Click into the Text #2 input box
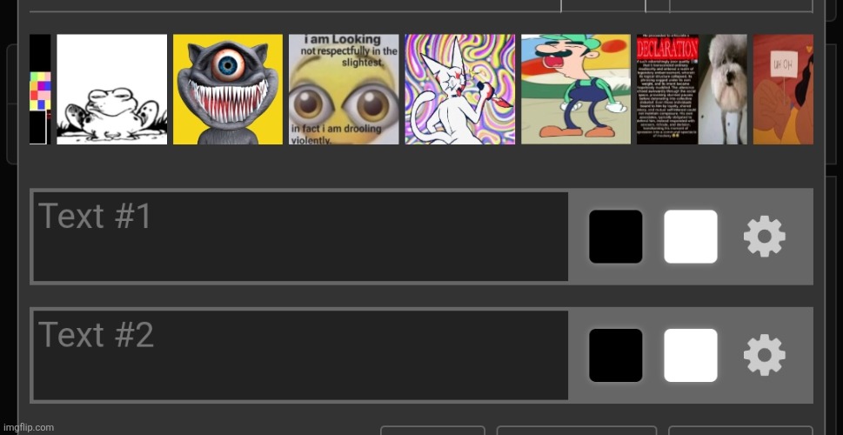 (300, 356)
